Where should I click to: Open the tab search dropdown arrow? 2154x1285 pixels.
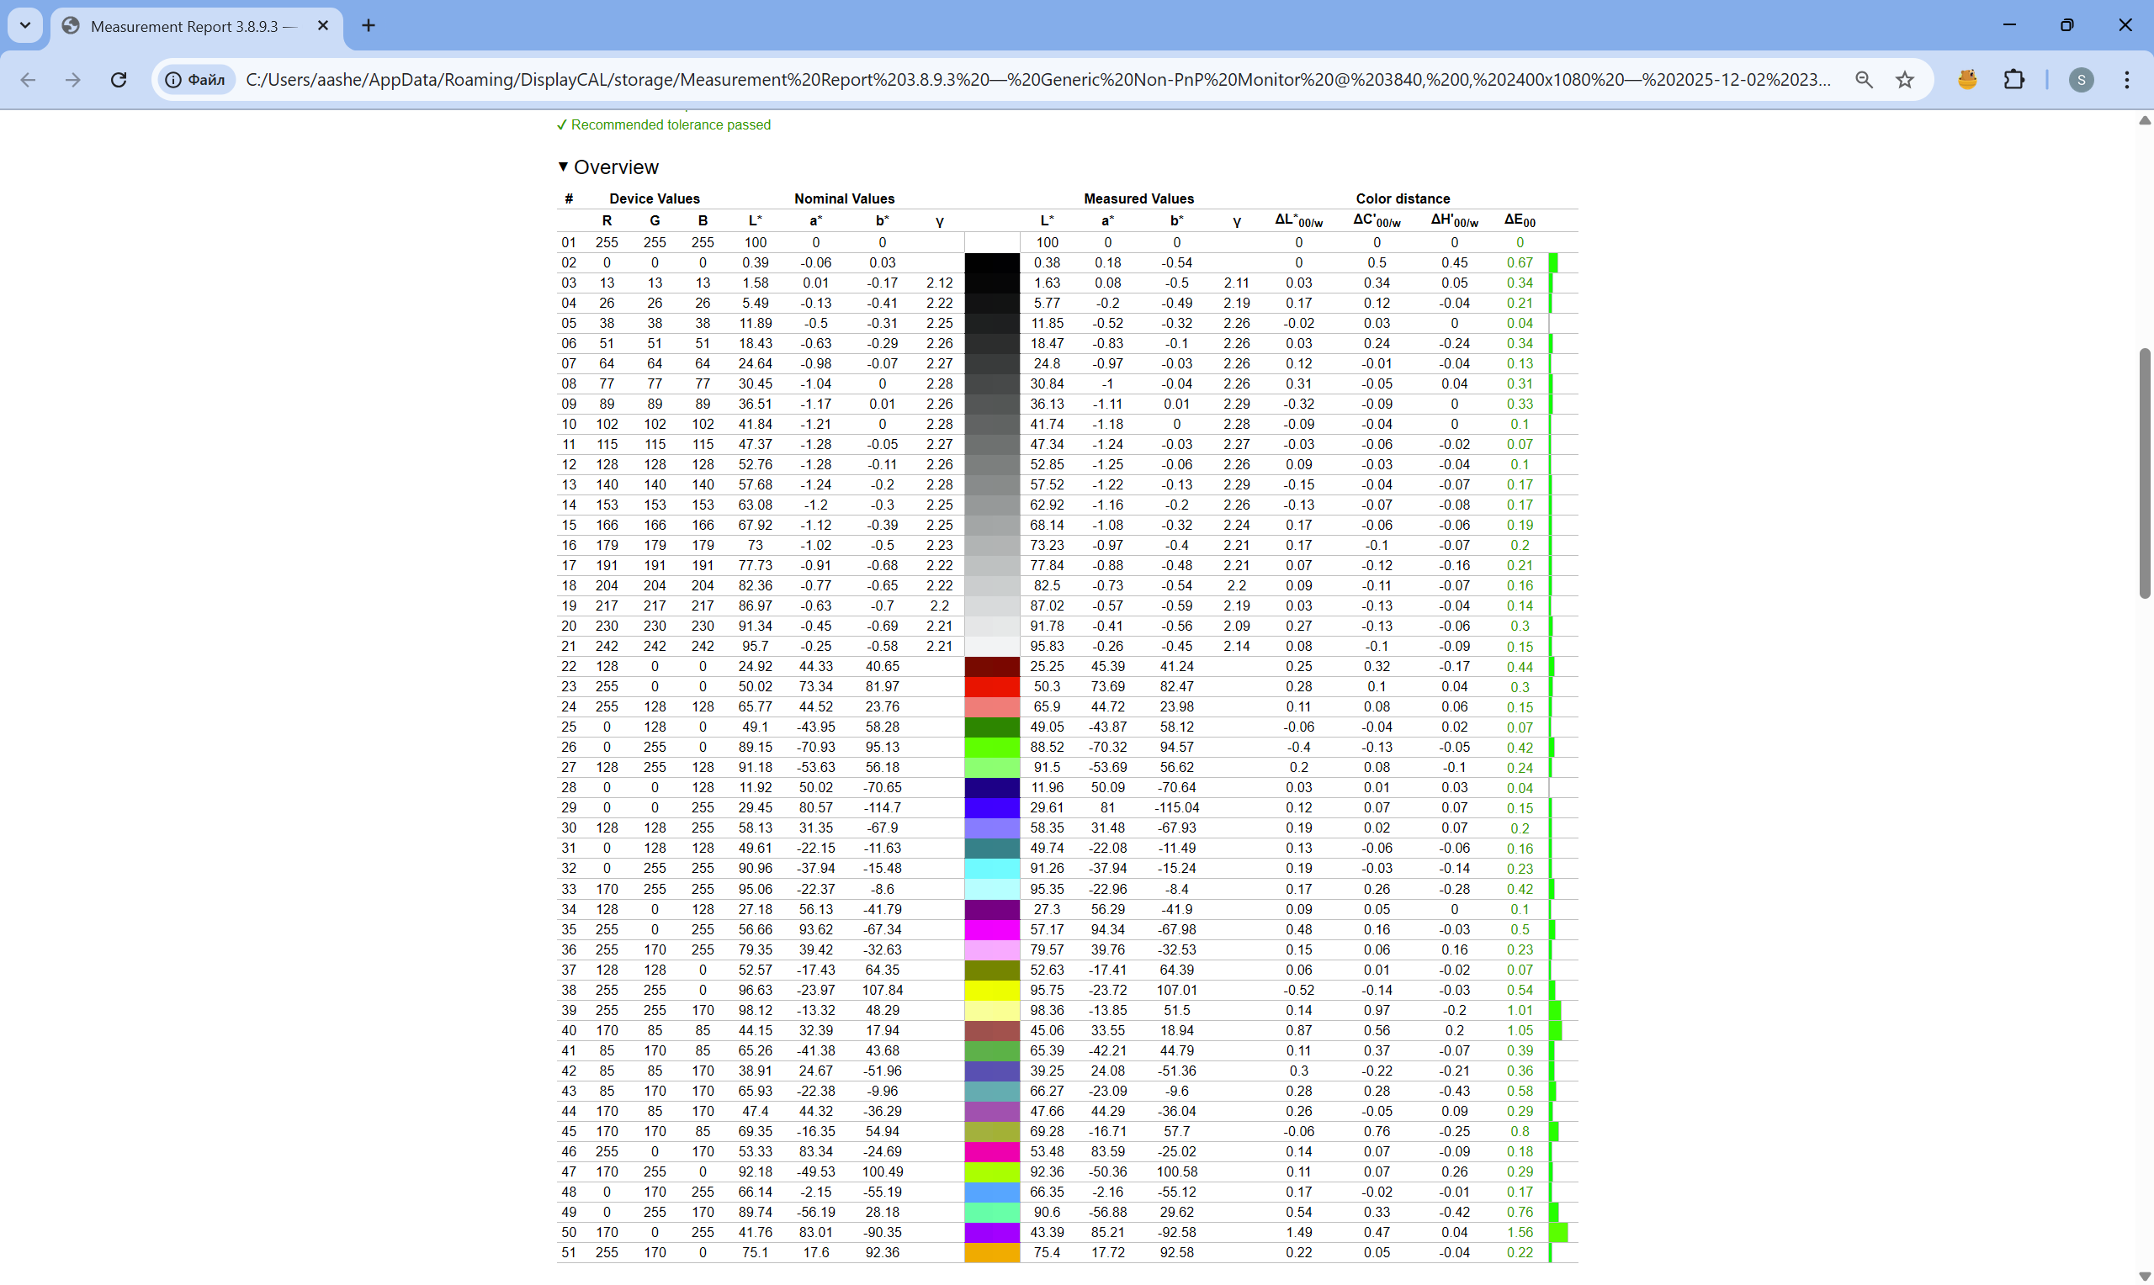(25, 25)
